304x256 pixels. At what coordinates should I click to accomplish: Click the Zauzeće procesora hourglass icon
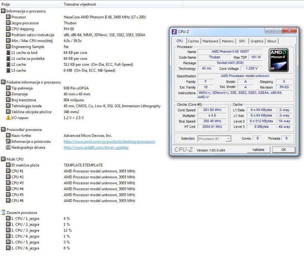pos(3,213)
